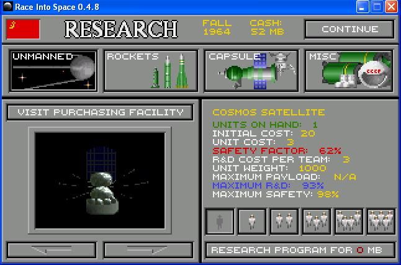This screenshot has width=401, height=265.
Task: Assign four research teams icon
Action: coord(349,222)
